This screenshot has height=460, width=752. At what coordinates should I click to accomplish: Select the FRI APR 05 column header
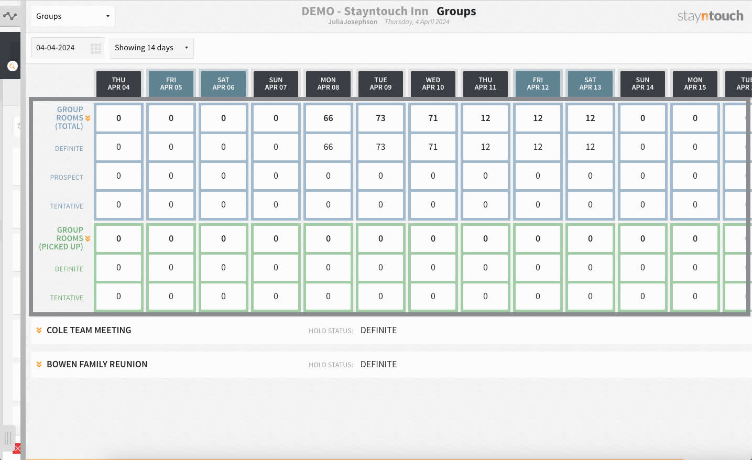pyautogui.click(x=171, y=84)
